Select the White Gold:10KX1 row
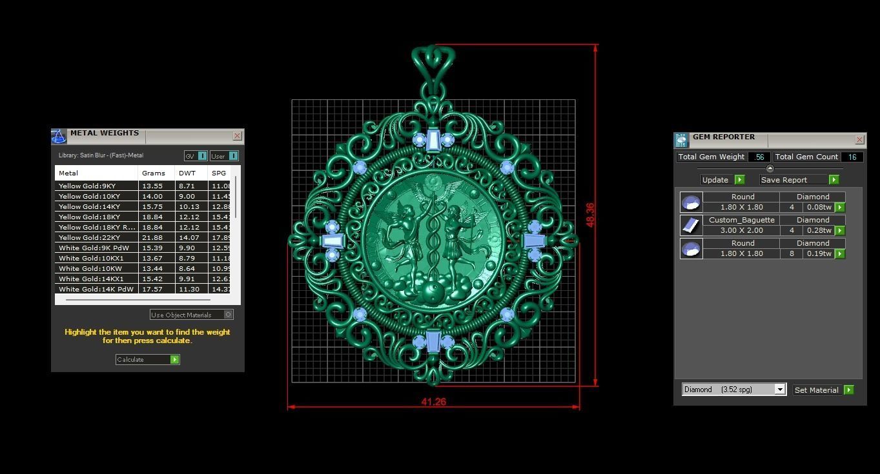Screen dimensions: 880x474 (x=143, y=258)
